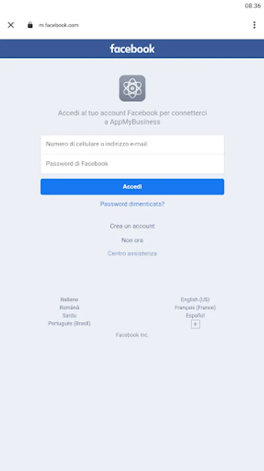The height and width of the screenshot is (471, 264).
Task: Tap the m.facebook.com address text
Action: 58,25
